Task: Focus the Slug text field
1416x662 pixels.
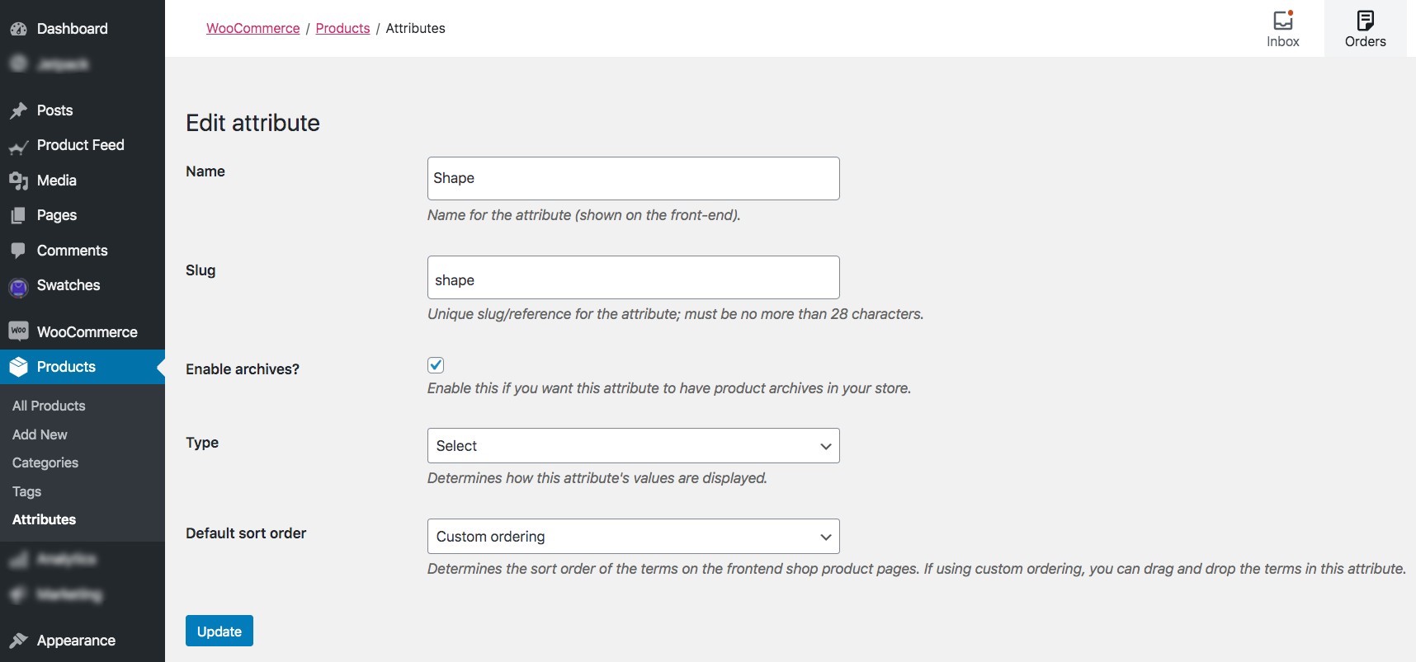Action: (x=633, y=278)
